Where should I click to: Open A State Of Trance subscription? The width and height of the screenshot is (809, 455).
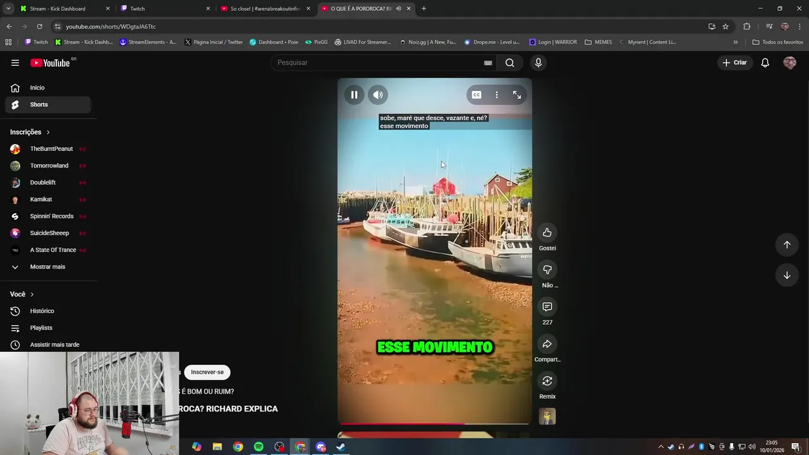(48, 250)
